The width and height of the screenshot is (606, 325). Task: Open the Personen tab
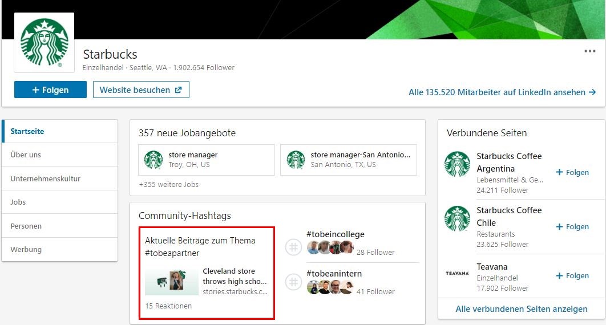click(59, 226)
